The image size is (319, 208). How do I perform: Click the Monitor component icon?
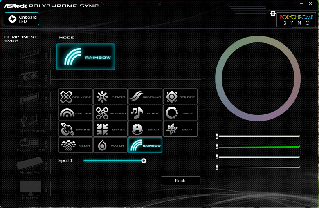point(31,187)
